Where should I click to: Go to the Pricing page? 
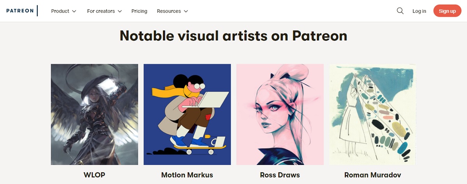click(139, 11)
